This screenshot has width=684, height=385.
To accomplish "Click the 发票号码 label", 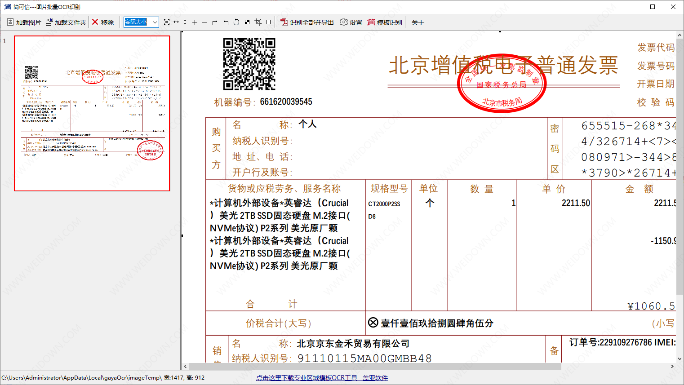I will [656, 66].
